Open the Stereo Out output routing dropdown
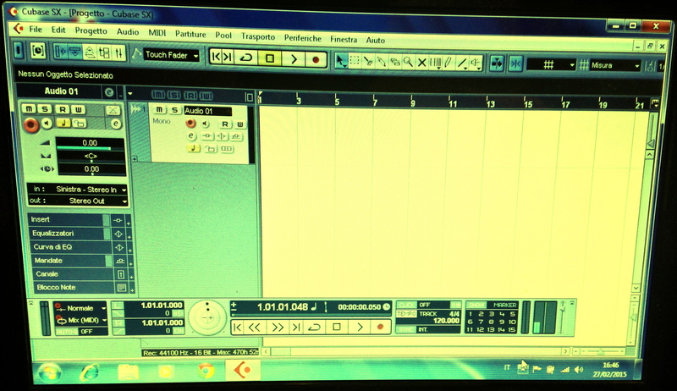This screenshot has width=677, height=391. click(x=78, y=201)
